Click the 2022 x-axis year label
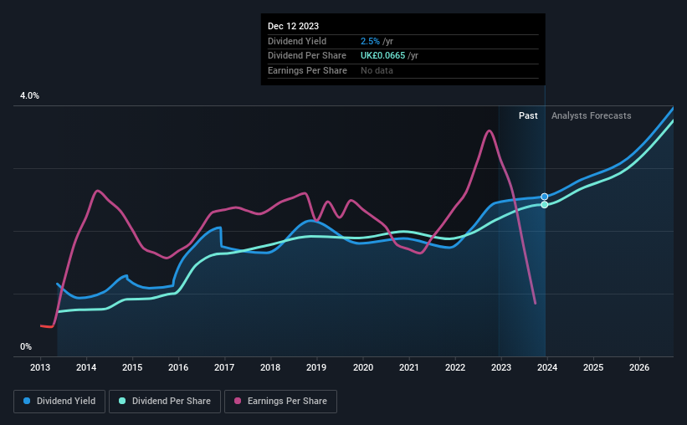The height and width of the screenshot is (425, 687). pyautogui.click(x=455, y=367)
